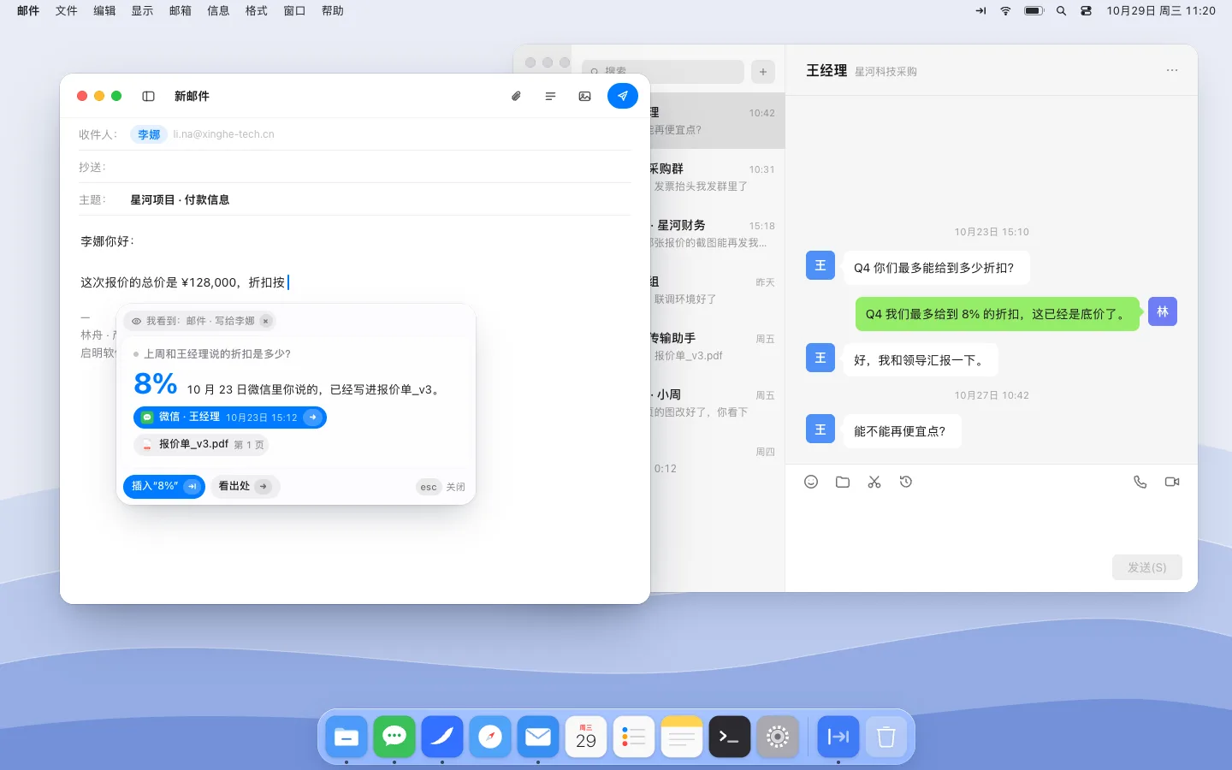Start a voice call with the phone icon

point(1140,482)
